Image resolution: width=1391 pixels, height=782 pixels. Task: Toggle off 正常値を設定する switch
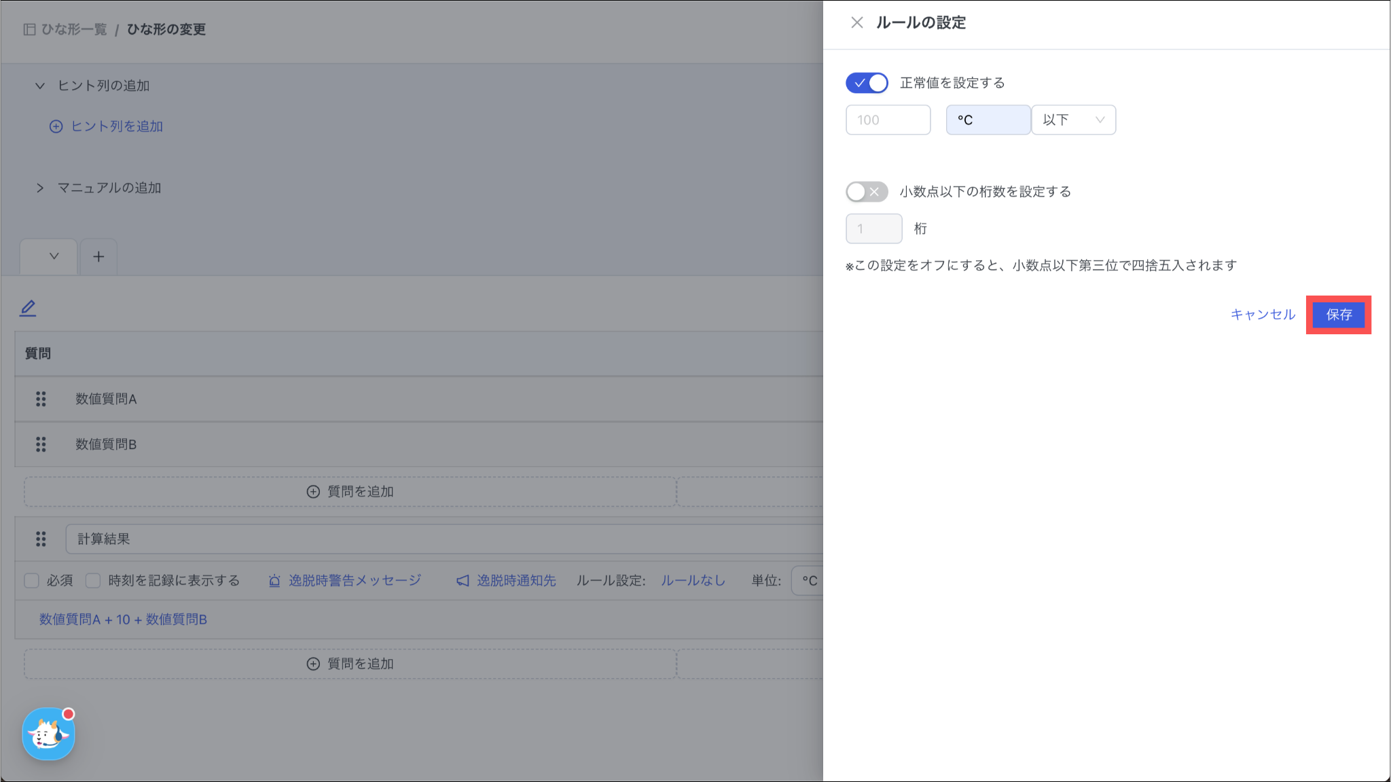click(x=867, y=83)
